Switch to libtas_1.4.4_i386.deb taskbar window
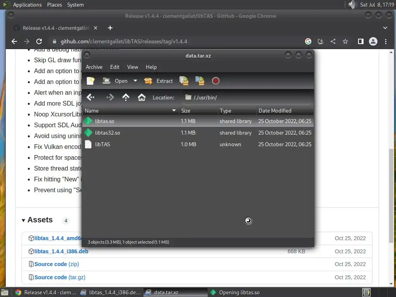This screenshot has height=297, width=396. click(x=111, y=292)
